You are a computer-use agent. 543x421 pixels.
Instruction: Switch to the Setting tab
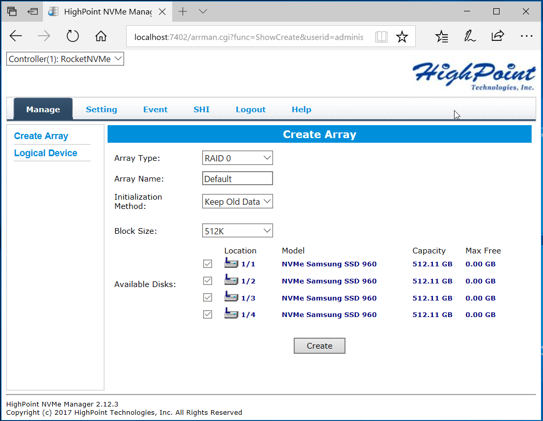click(x=101, y=110)
